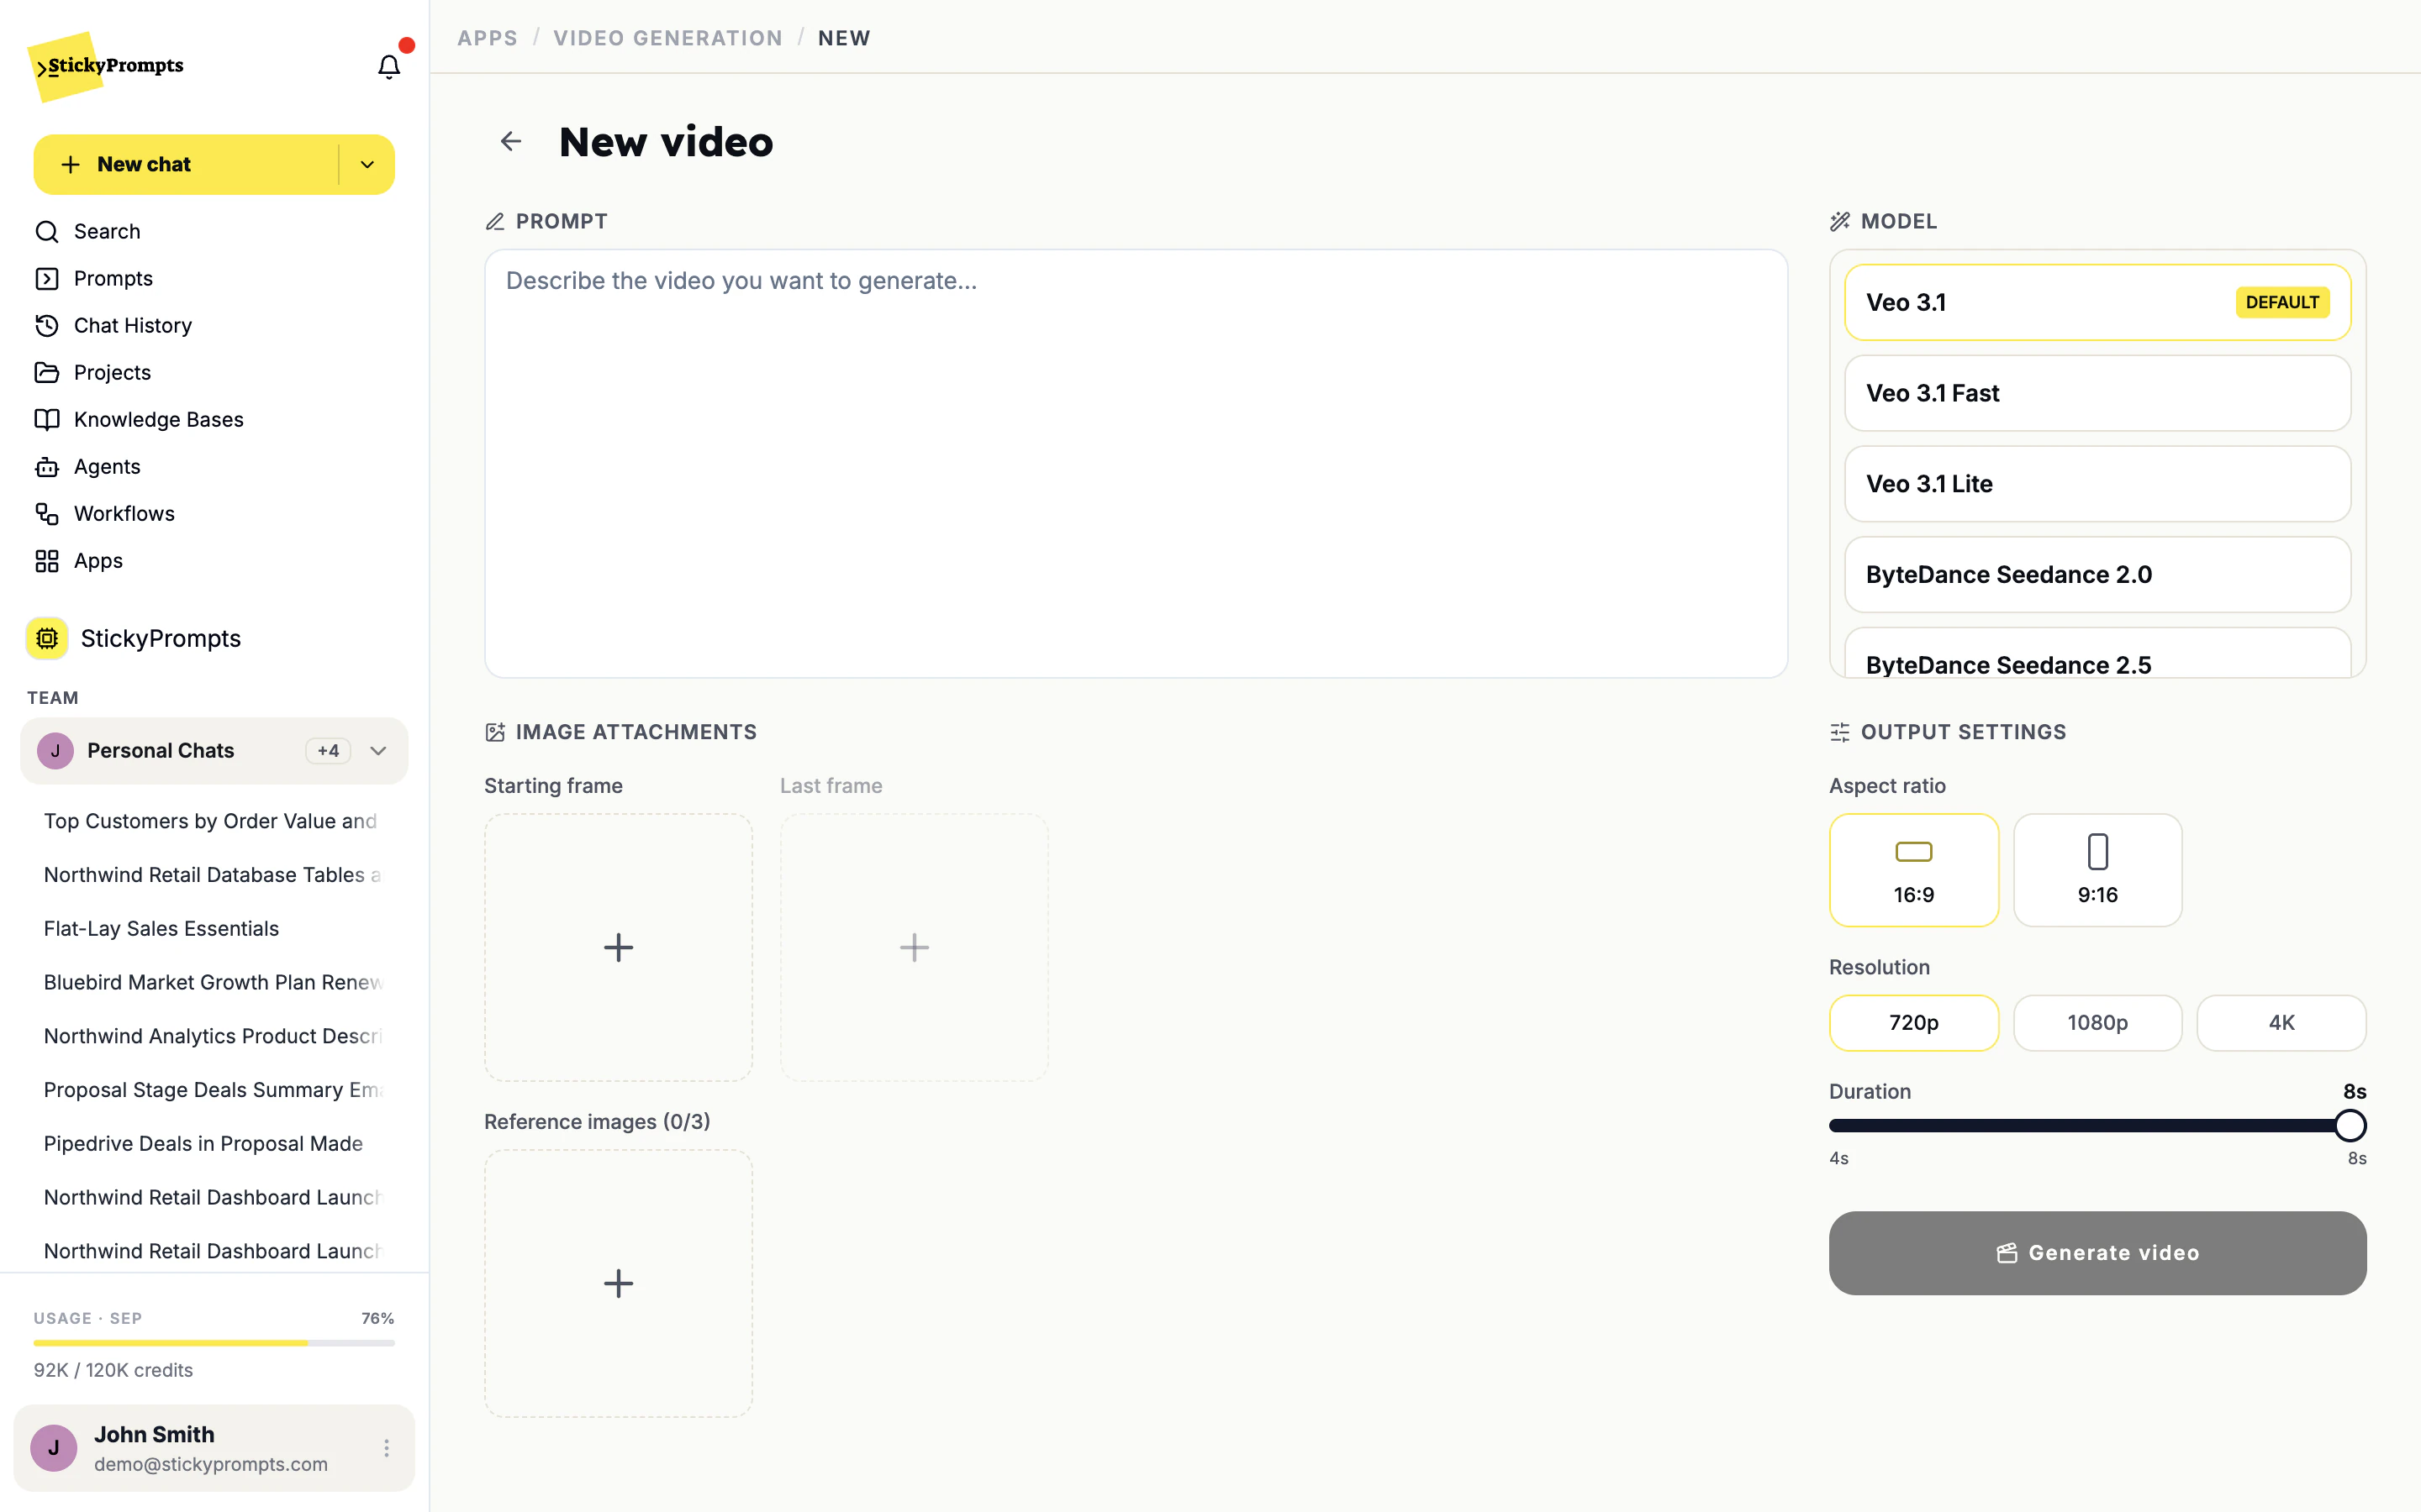Click into the video prompt text area
The height and width of the screenshot is (1512, 2421).
(x=1136, y=464)
